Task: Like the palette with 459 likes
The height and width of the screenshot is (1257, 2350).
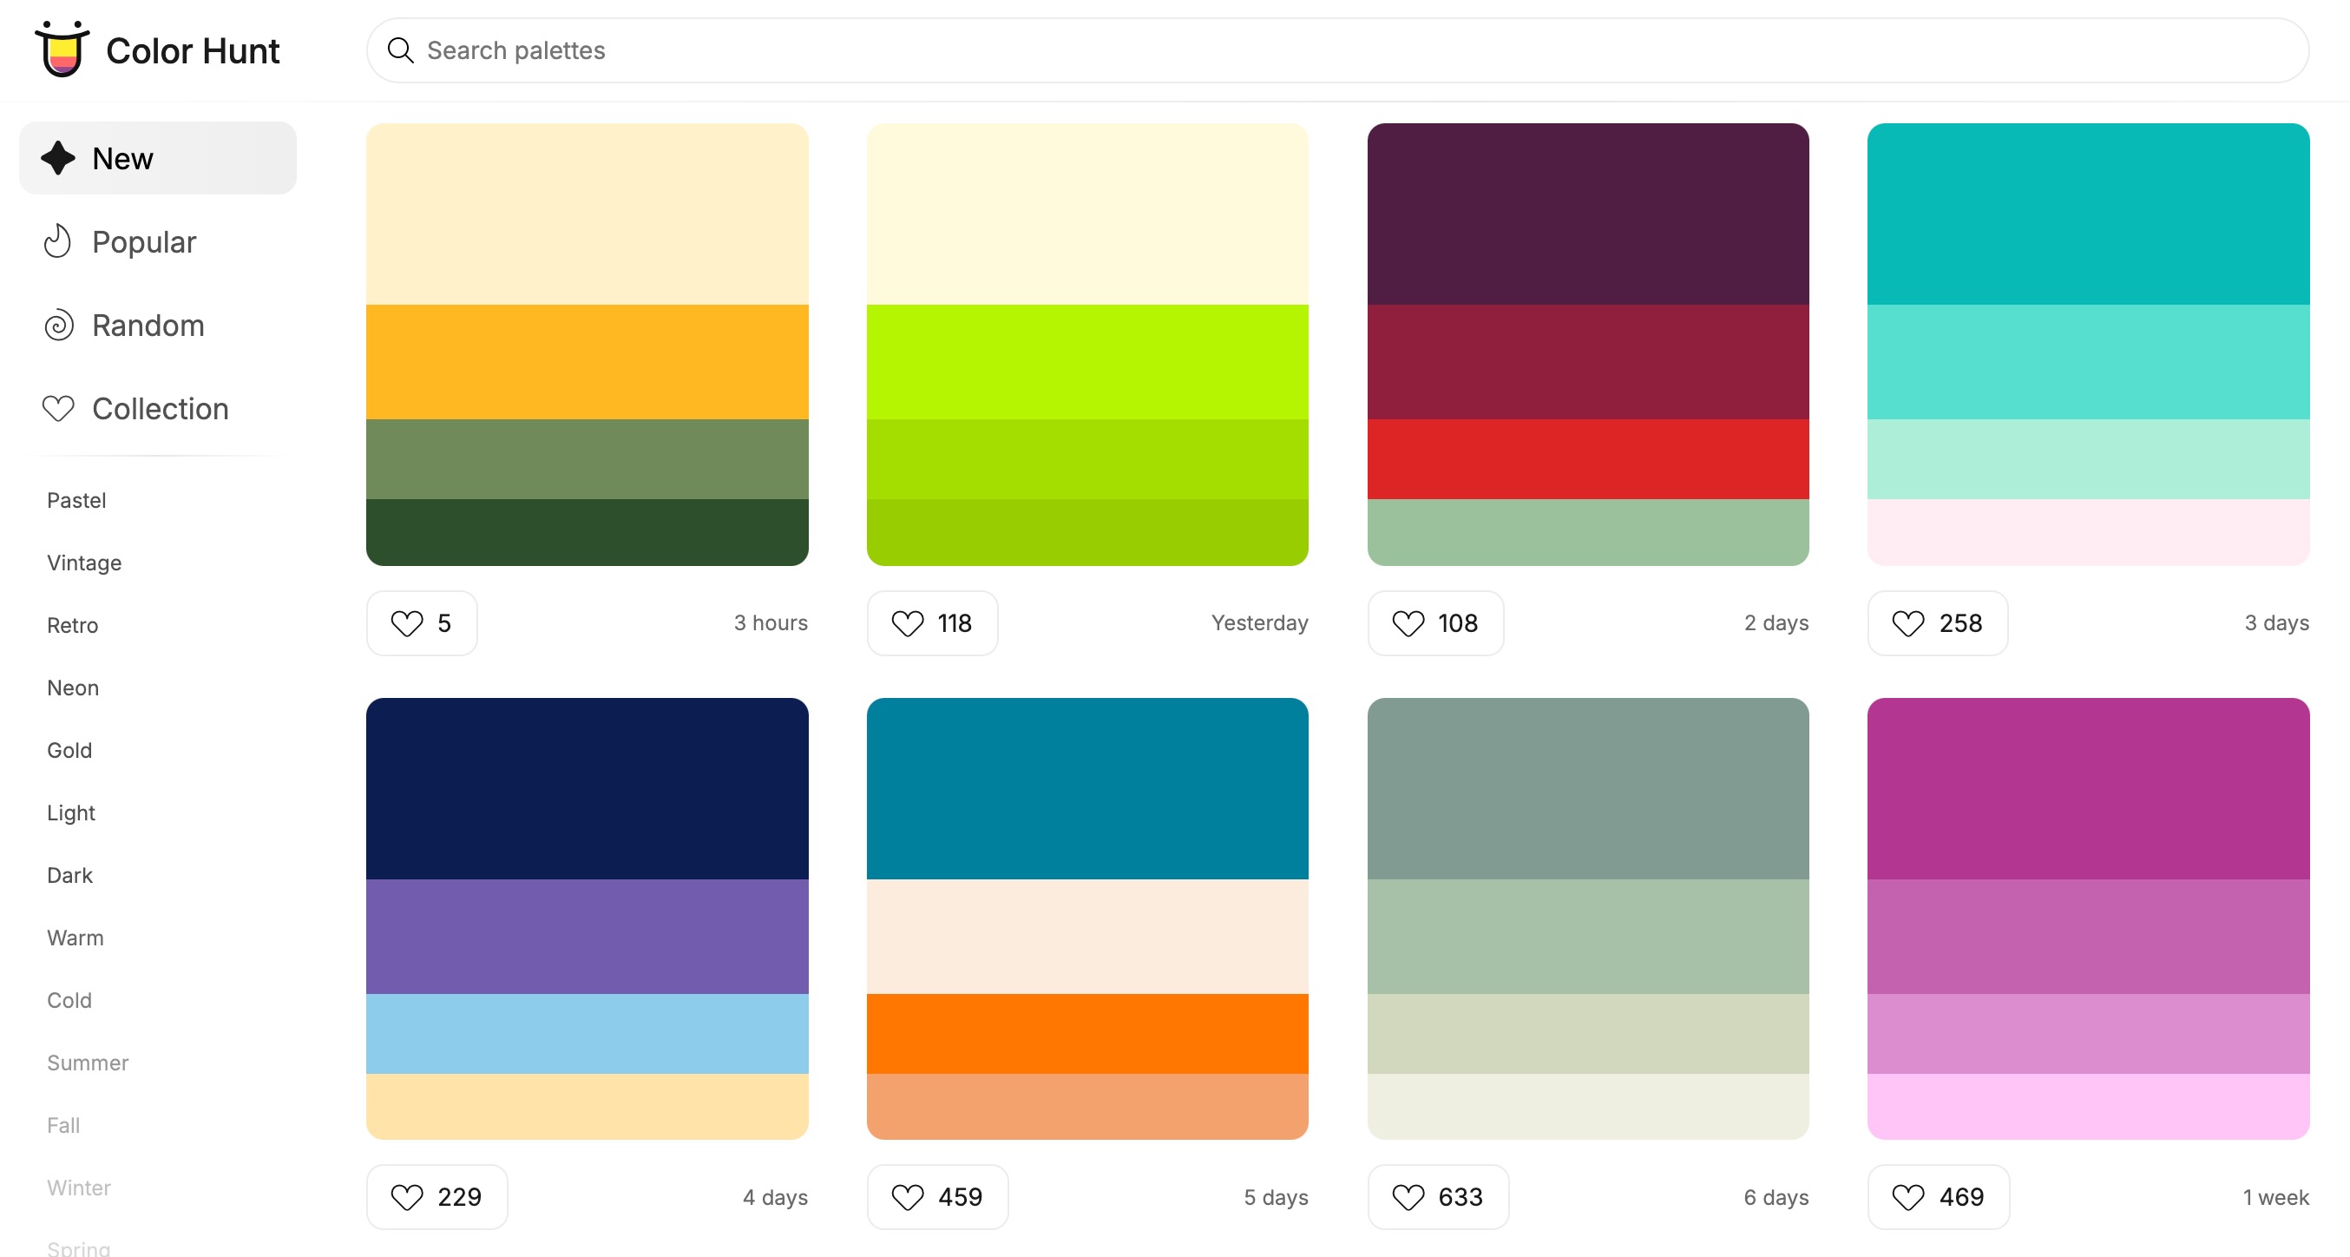Action: [x=937, y=1197]
